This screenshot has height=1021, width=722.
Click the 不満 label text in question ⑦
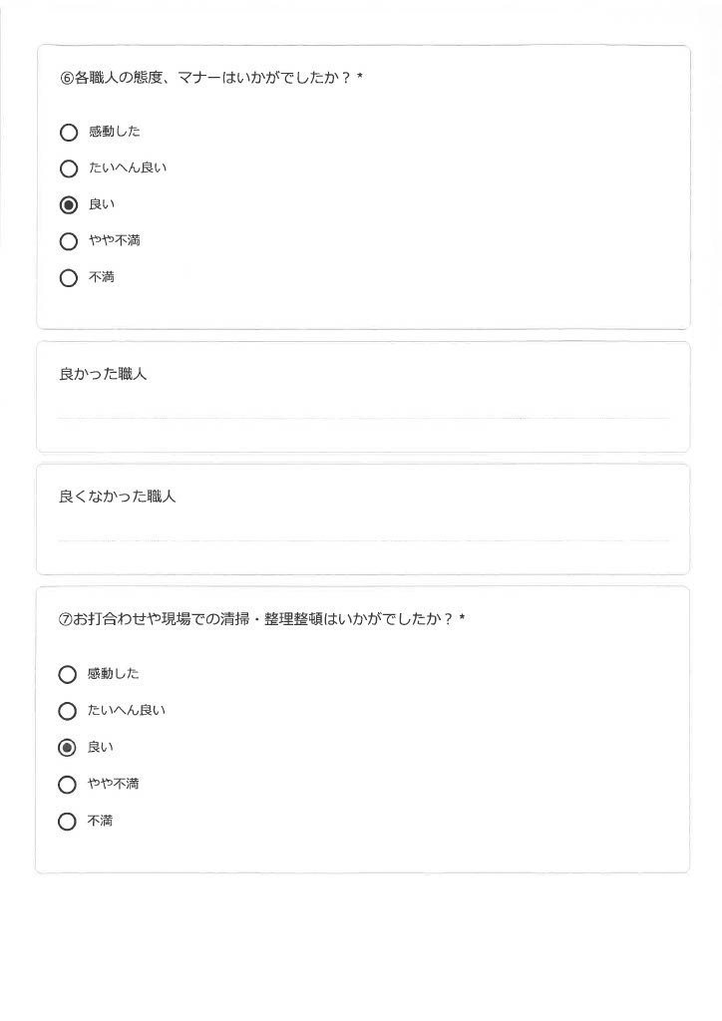tap(101, 822)
